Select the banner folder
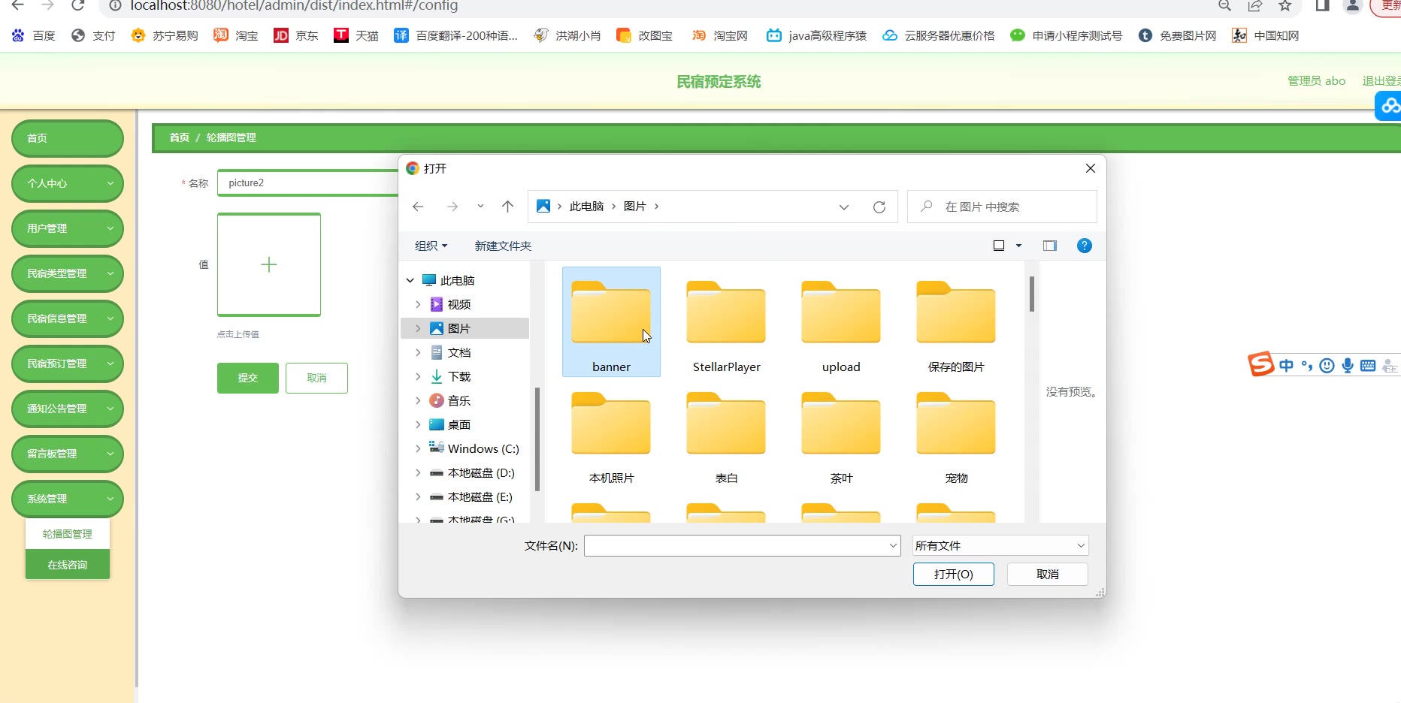The height and width of the screenshot is (703, 1401). (611, 321)
